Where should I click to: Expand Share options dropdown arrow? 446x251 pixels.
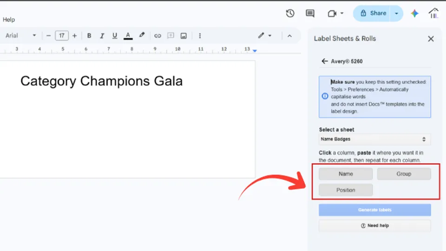click(396, 13)
